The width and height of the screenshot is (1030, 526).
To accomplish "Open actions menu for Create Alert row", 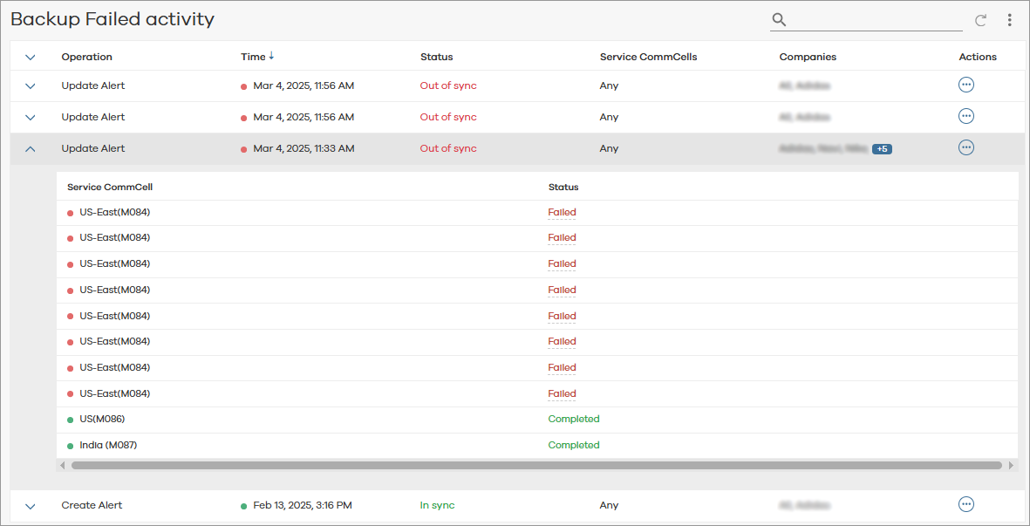I will pyautogui.click(x=965, y=504).
